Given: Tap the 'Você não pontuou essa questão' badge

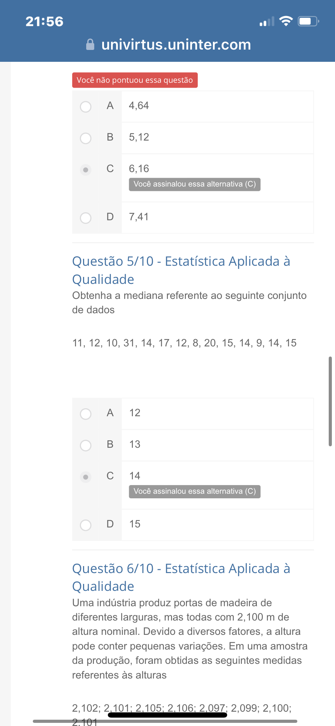Looking at the screenshot, I should point(135,80).
